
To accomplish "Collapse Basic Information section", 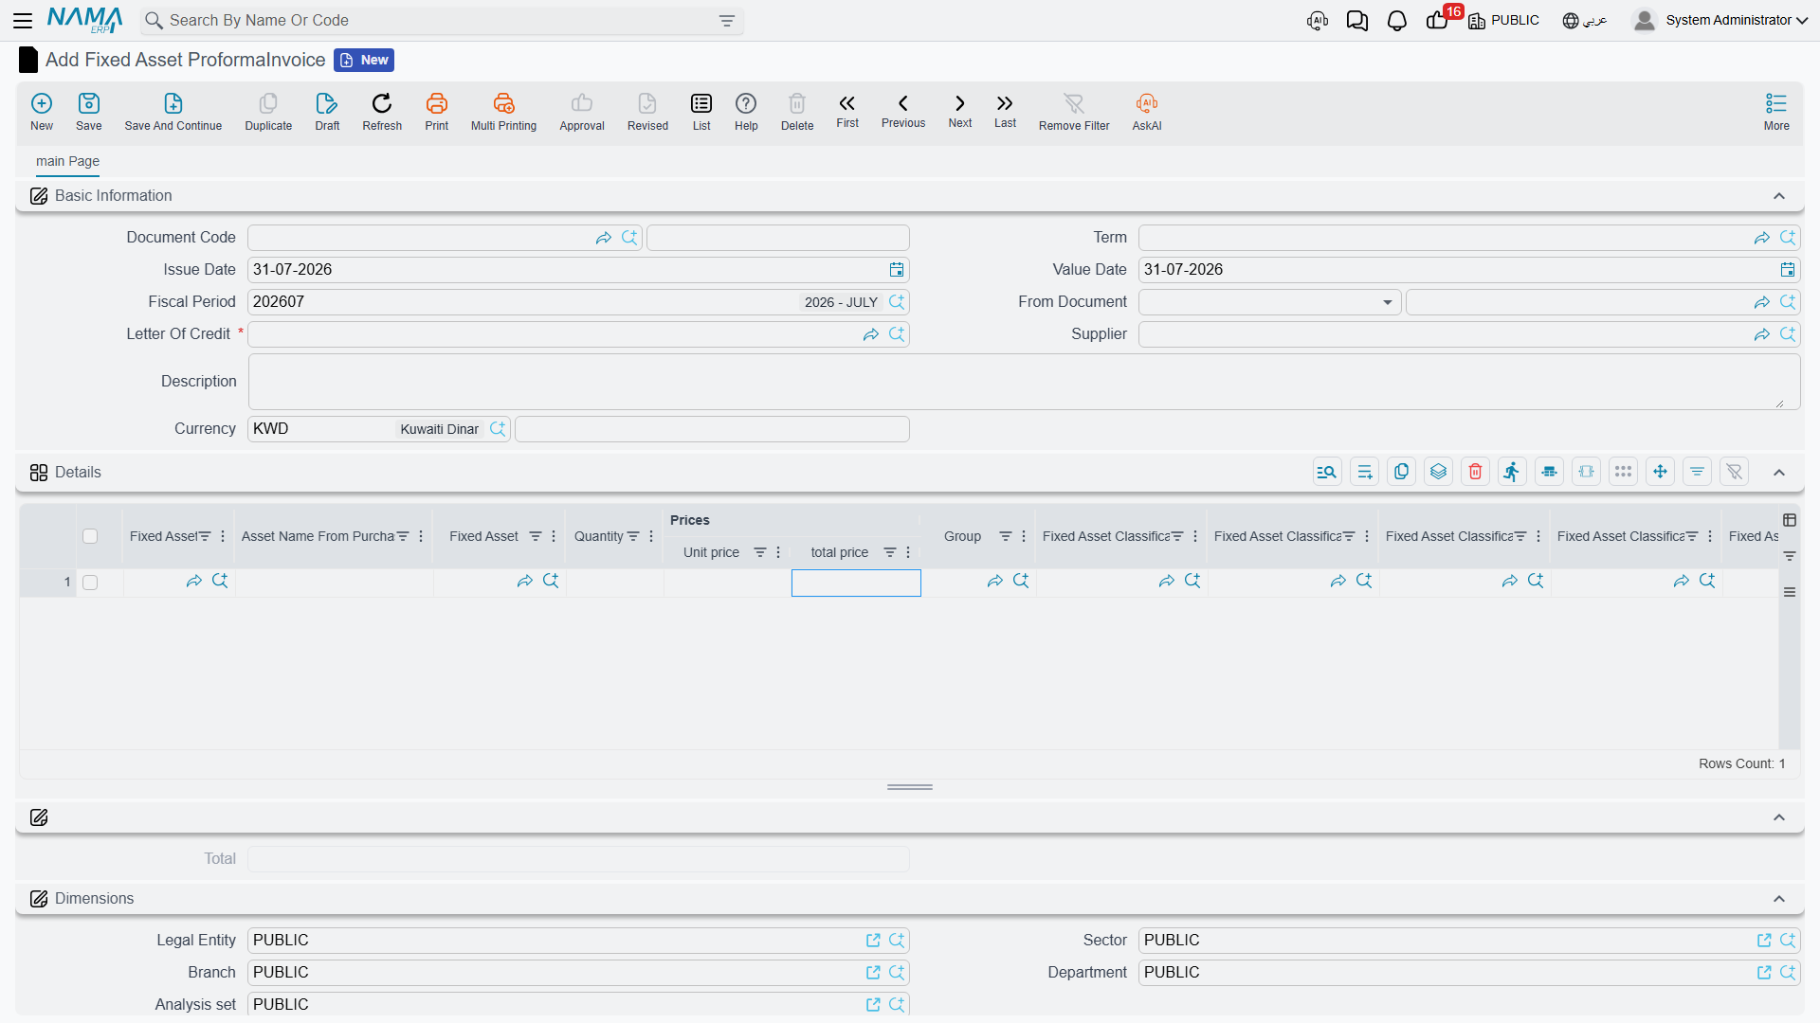I will tap(1779, 196).
